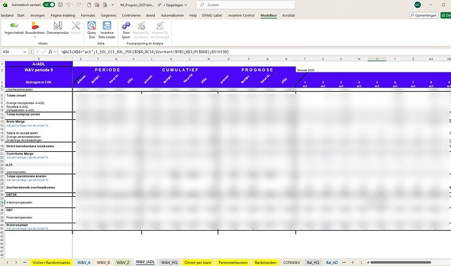The width and height of the screenshot is (451, 266).
Task: Click the Zoeken search box
Action: 242,5
